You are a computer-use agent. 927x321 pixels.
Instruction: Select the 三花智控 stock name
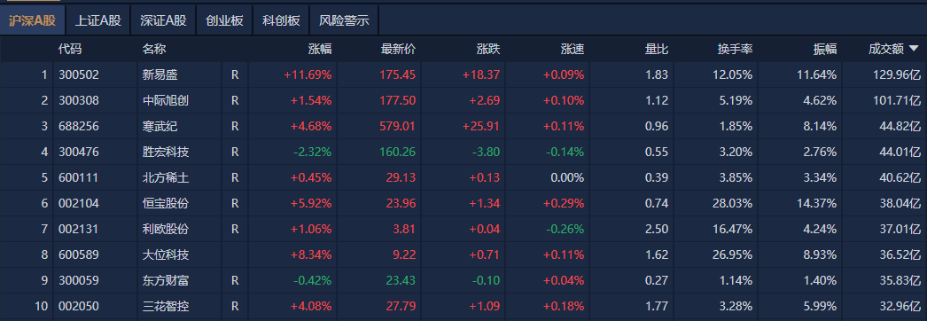(x=166, y=307)
